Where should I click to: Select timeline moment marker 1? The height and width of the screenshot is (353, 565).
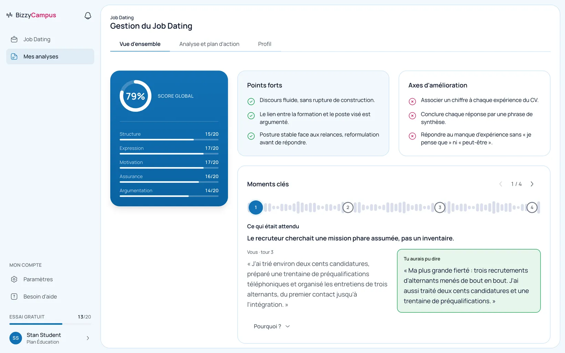256,207
